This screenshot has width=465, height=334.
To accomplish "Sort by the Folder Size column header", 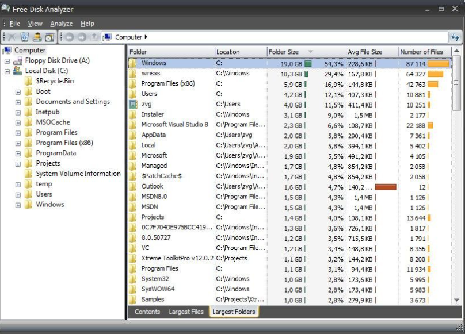I will pyautogui.click(x=306, y=52).
